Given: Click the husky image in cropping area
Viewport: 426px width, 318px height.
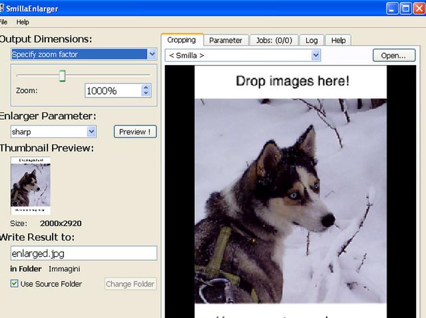Looking at the screenshot, I should [290, 199].
